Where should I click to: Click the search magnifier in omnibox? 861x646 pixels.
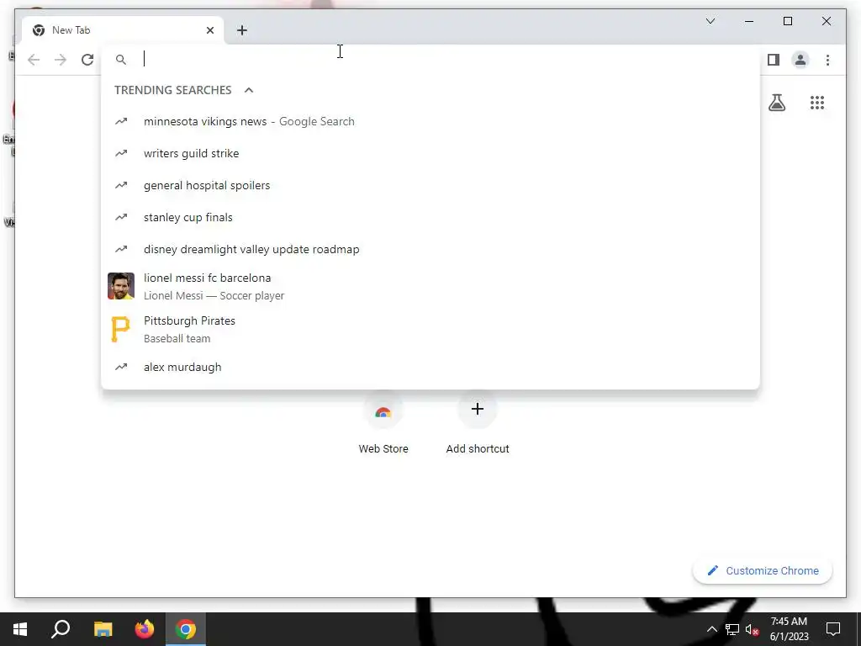[x=121, y=60]
